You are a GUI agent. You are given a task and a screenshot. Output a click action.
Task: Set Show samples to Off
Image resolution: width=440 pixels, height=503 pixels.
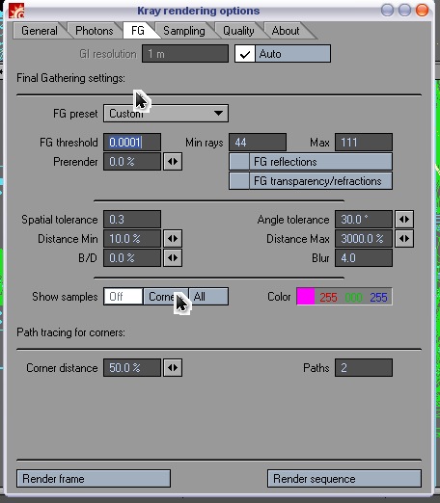coord(124,297)
